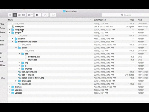Click date 'Aug 15, 2015, 11:03 AM'
Image resolution: width=149 pixels, height=112 pixels.
click(x=105, y=87)
